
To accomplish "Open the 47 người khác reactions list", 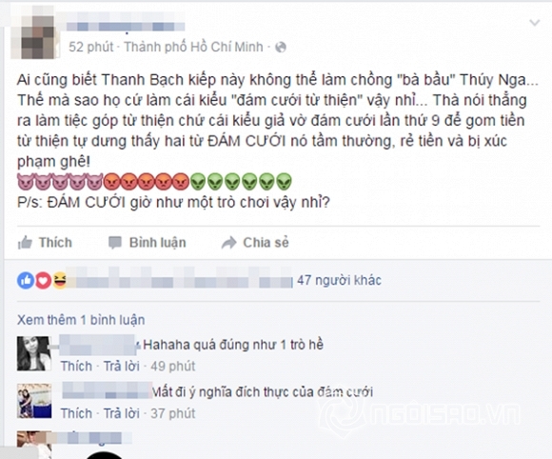I will 339,280.
